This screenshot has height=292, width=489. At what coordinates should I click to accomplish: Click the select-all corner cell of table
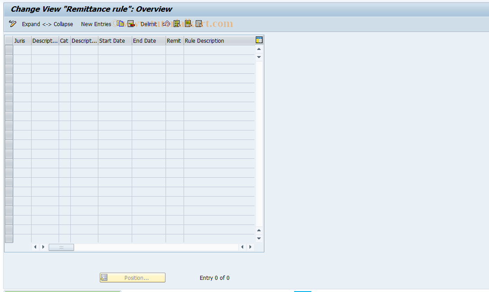(x=9, y=41)
